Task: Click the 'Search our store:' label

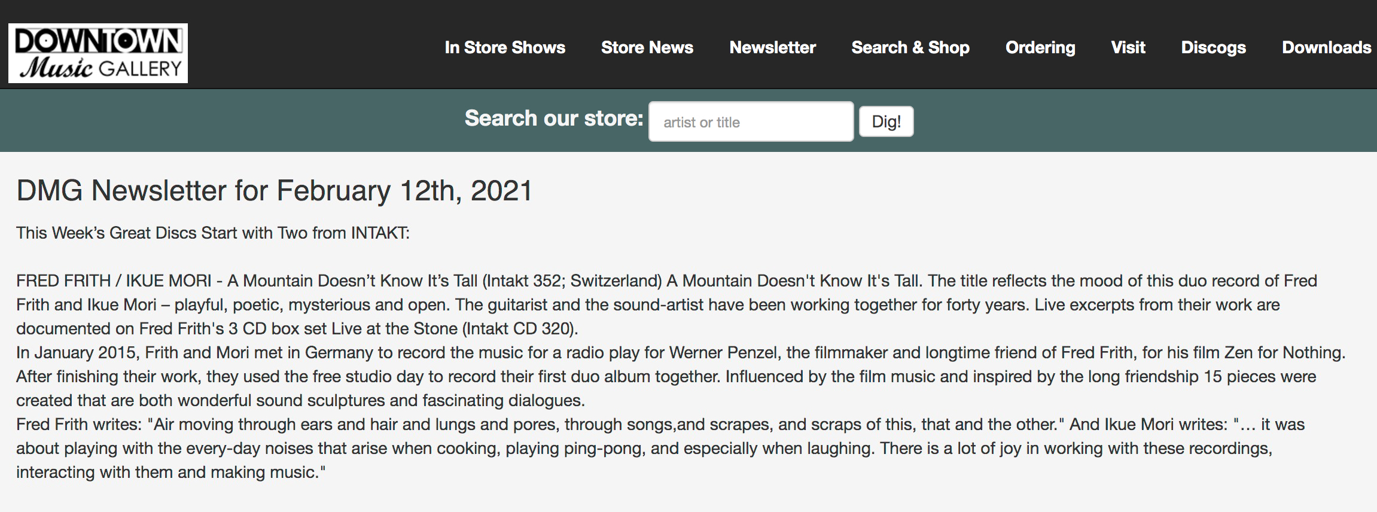Action: [553, 118]
